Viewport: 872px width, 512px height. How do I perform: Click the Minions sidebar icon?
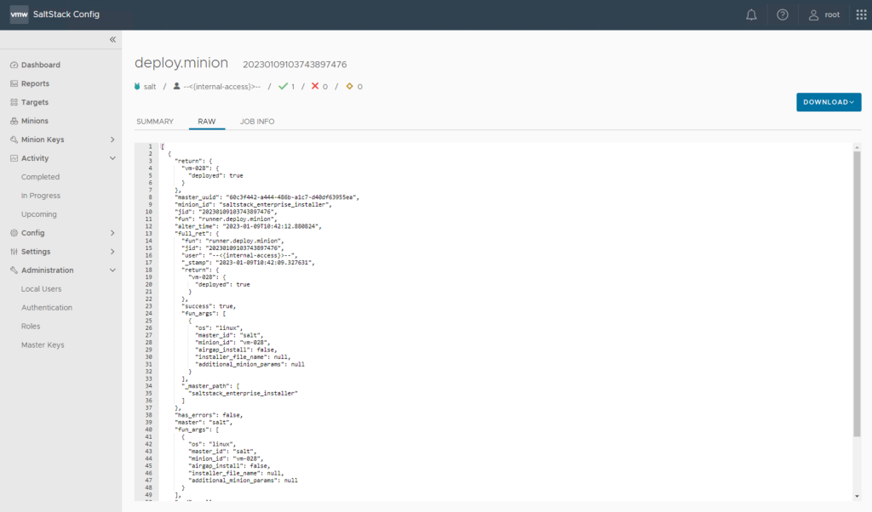14,121
